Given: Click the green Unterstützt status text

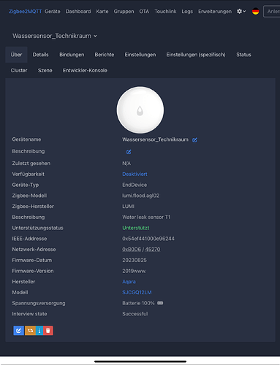Looking at the screenshot, I should pyautogui.click(x=136, y=228).
